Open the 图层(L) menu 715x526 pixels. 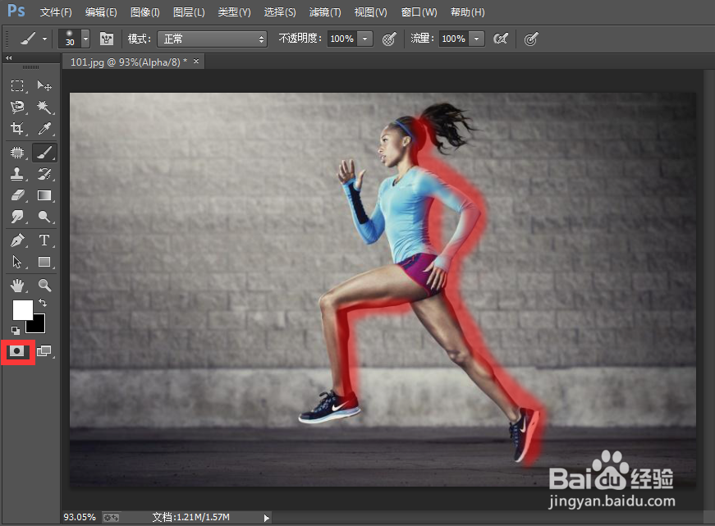pos(189,12)
